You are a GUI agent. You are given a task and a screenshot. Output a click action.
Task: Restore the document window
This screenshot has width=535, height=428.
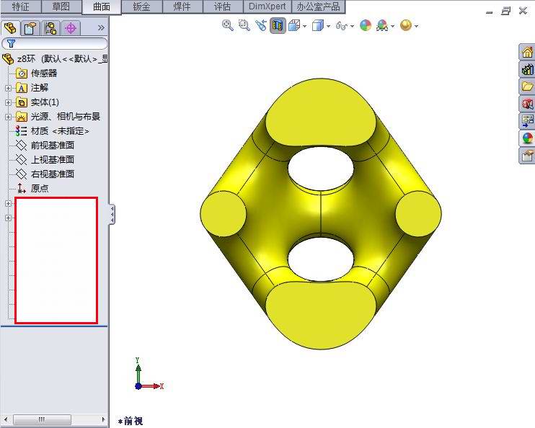tap(505, 12)
